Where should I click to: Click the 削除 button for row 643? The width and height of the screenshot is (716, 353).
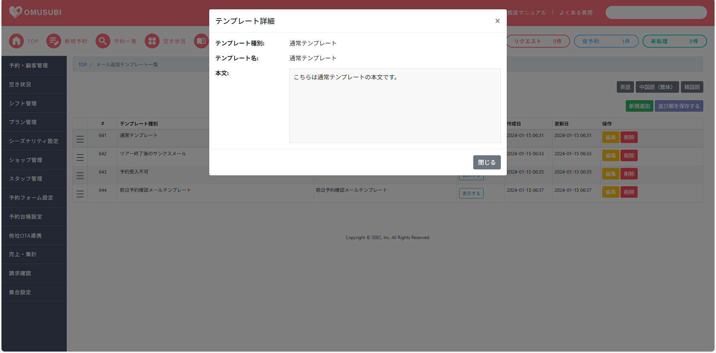click(629, 174)
